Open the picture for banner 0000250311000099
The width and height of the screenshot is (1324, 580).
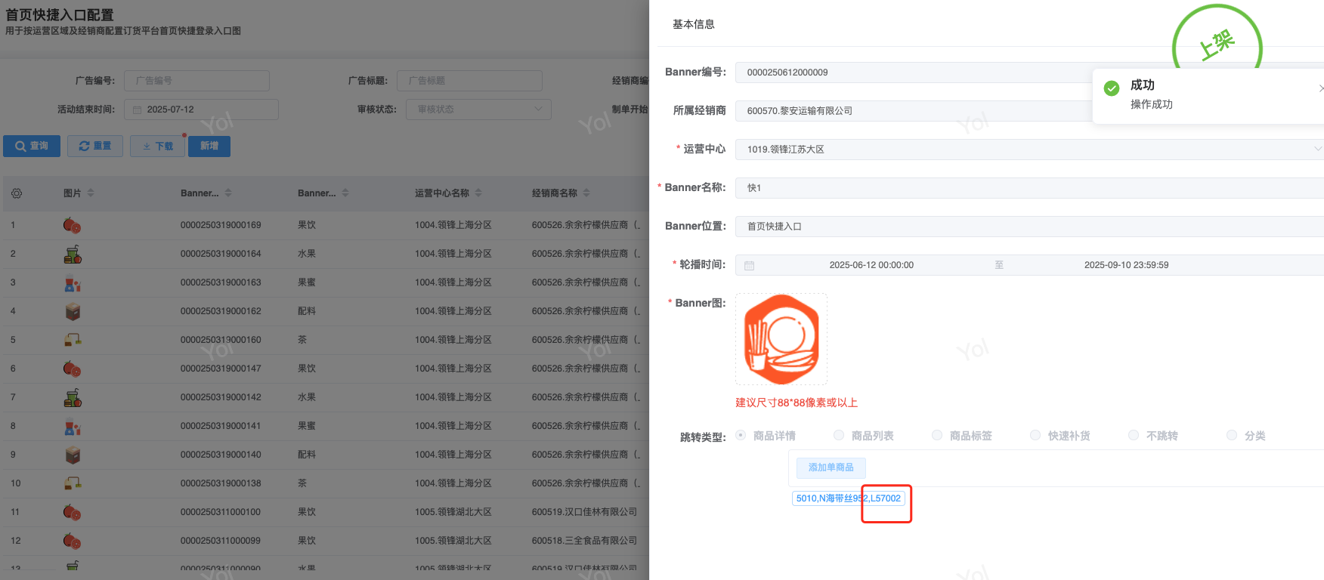pos(72,541)
